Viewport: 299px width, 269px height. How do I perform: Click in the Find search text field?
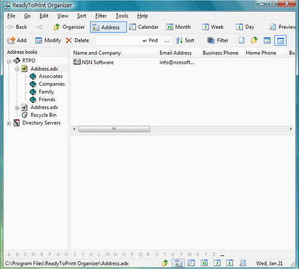118,41
